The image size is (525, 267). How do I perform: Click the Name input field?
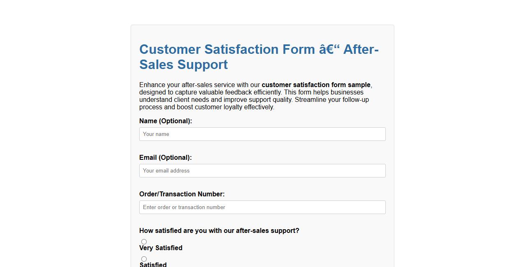[262, 134]
